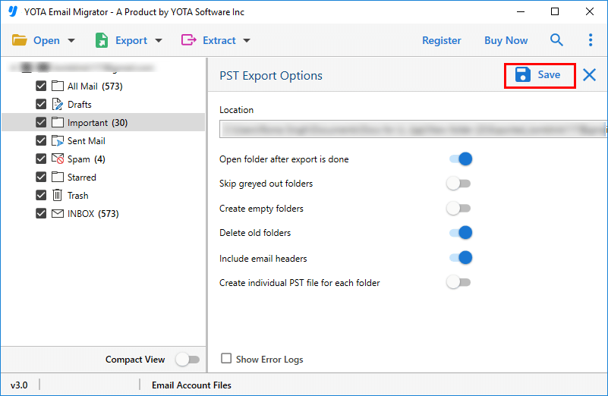Image resolution: width=608 pixels, height=396 pixels.
Task: Enable Skip greyed out folders switch
Action: [x=458, y=184]
